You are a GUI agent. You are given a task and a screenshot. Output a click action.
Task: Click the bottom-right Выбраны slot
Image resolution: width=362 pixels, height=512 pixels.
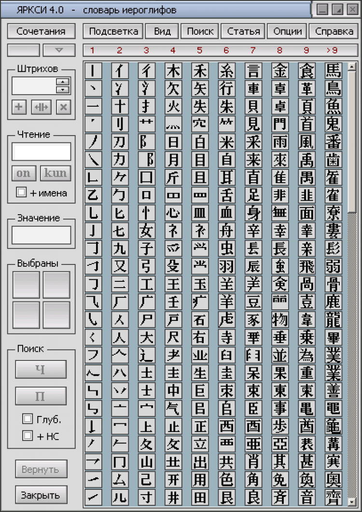(x=56, y=315)
